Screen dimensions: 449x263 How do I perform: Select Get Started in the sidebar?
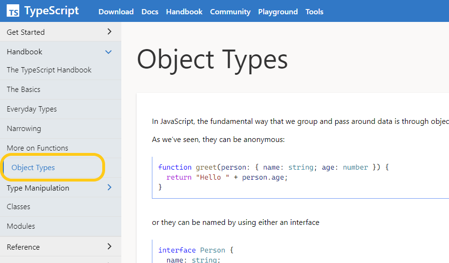[26, 32]
